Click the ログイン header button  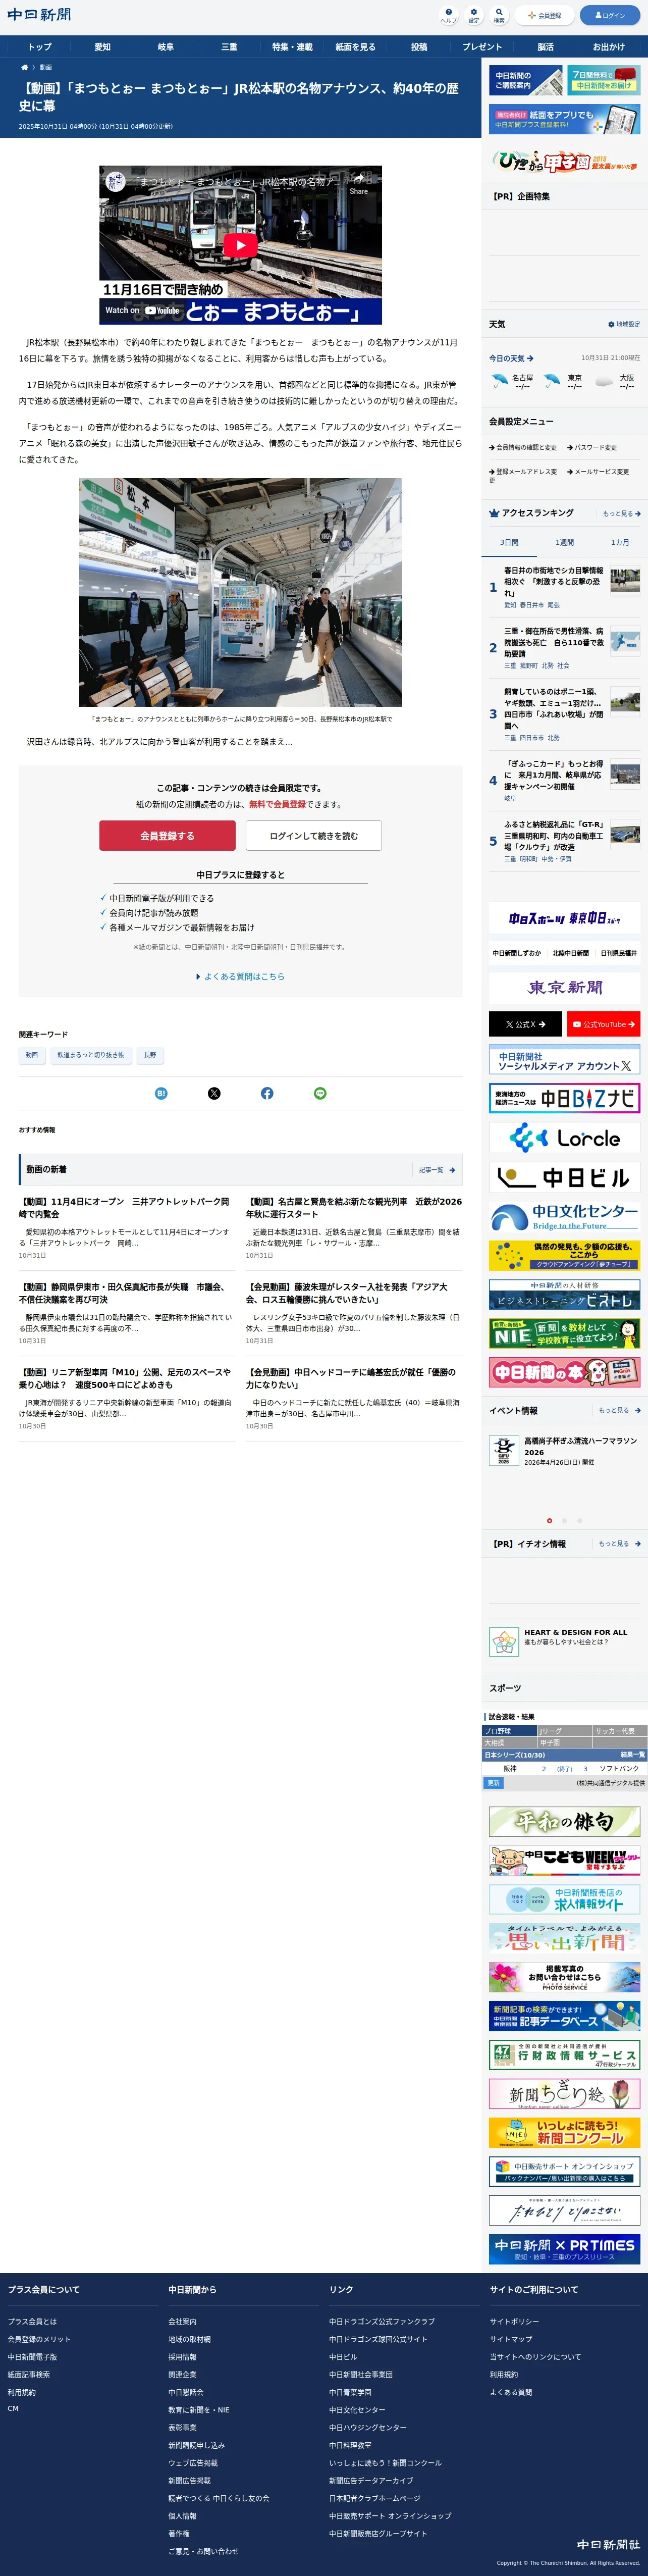tap(610, 15)
